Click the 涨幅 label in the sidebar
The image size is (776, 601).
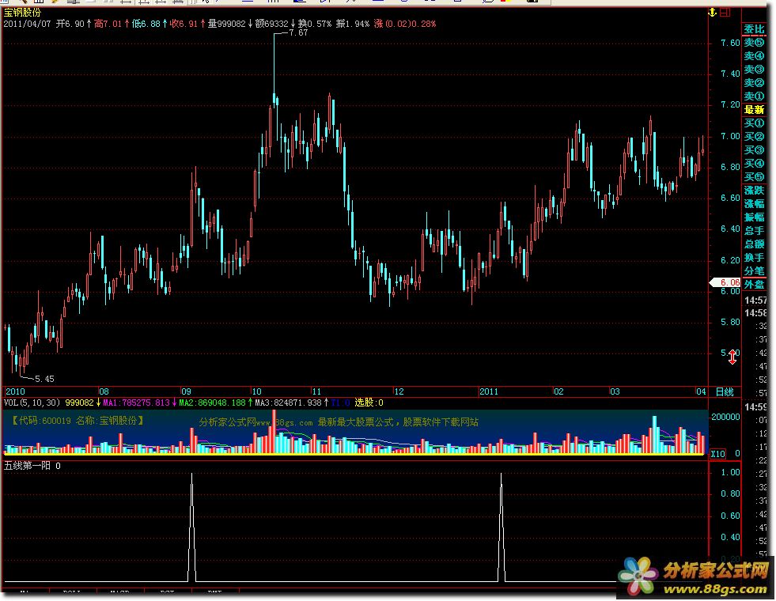754,204
